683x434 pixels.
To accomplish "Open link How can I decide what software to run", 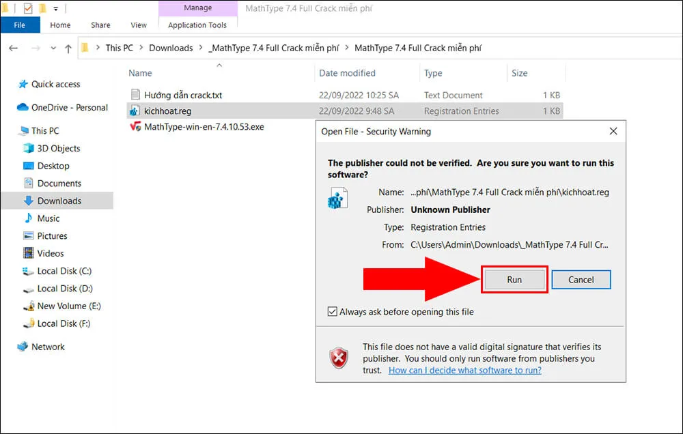I will click(464, 371).
